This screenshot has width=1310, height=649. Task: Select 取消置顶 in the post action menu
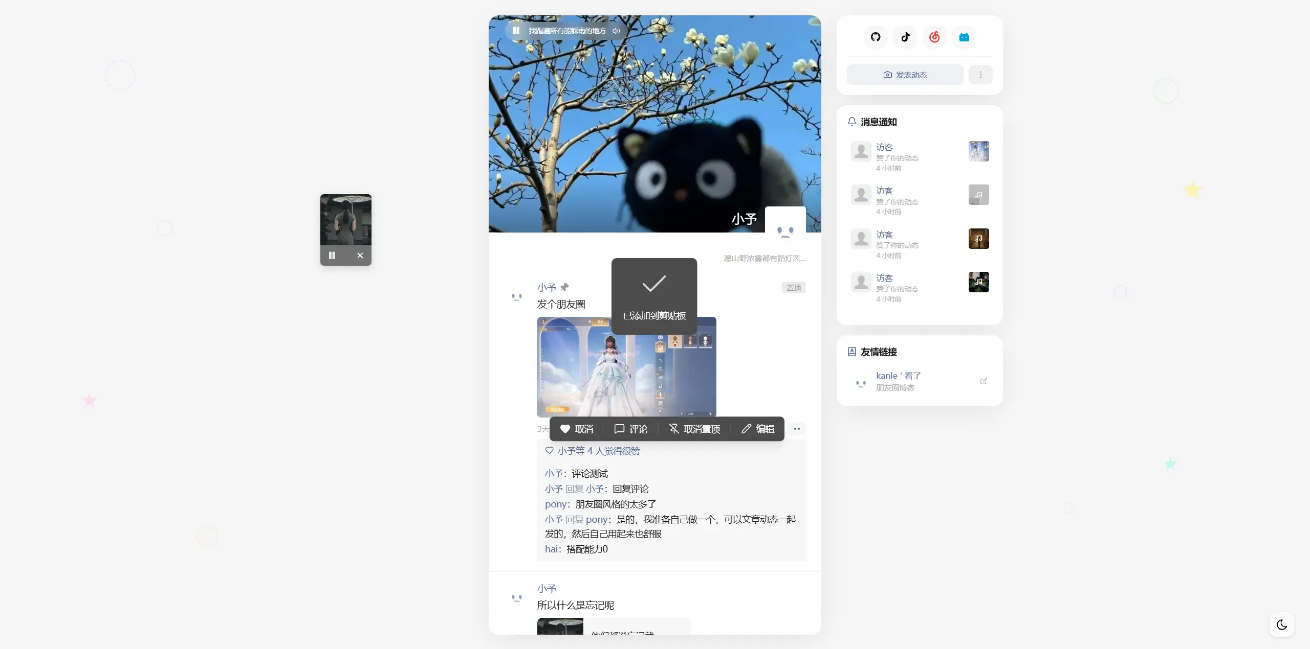click(694, 429)
